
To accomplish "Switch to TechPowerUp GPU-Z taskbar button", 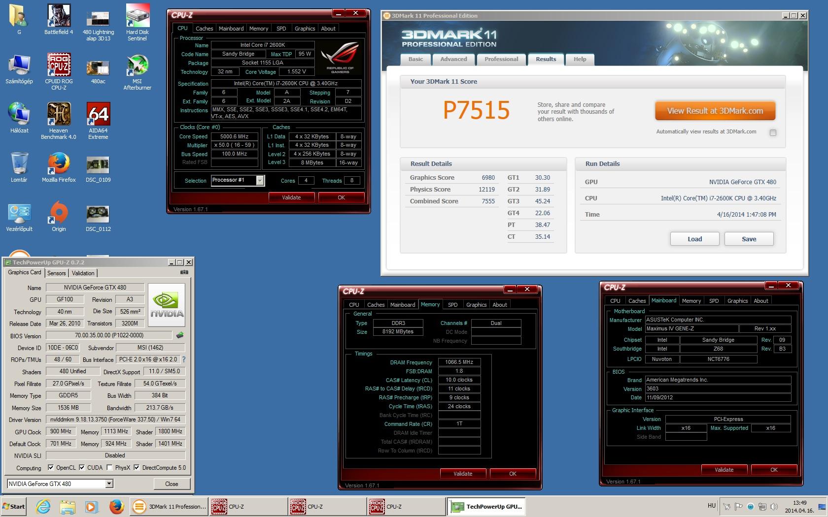I will point(487,506).
